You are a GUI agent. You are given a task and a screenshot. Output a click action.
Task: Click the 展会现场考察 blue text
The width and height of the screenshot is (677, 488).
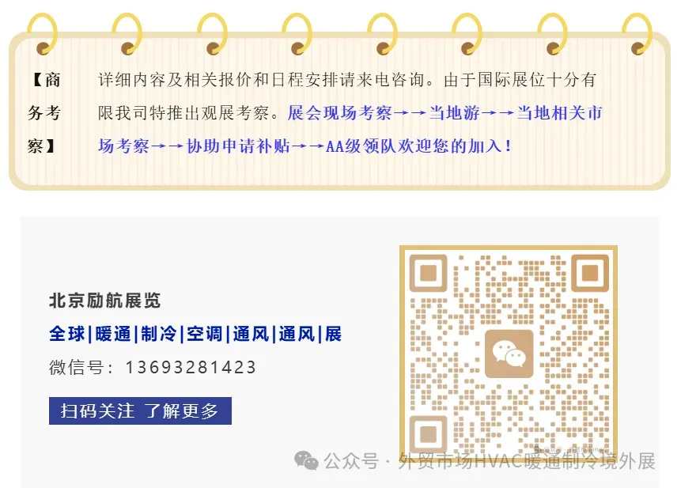coord(340,113)
